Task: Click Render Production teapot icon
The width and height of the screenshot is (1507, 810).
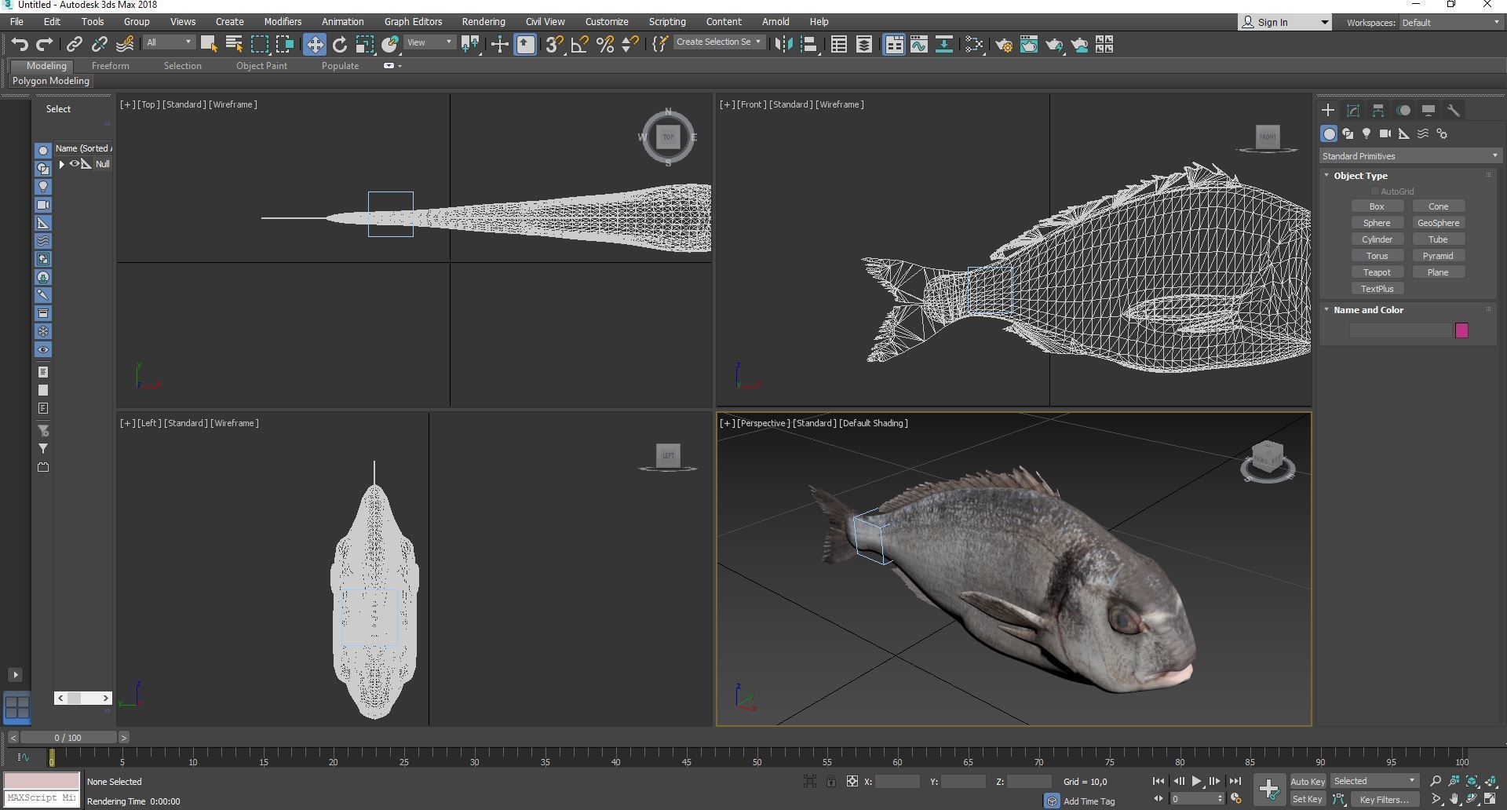Action: [x=1054, y=44]
